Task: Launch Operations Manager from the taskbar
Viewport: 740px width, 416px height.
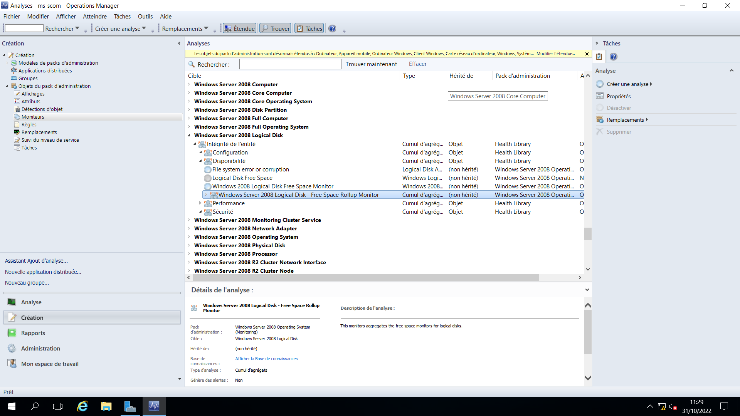Action: 154,406
